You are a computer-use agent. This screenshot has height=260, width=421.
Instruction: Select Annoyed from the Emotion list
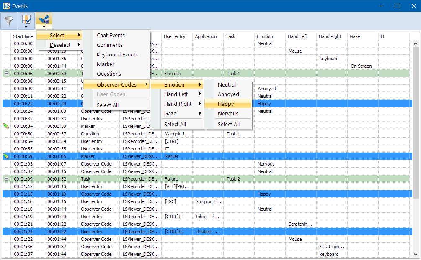click(228, 94)
